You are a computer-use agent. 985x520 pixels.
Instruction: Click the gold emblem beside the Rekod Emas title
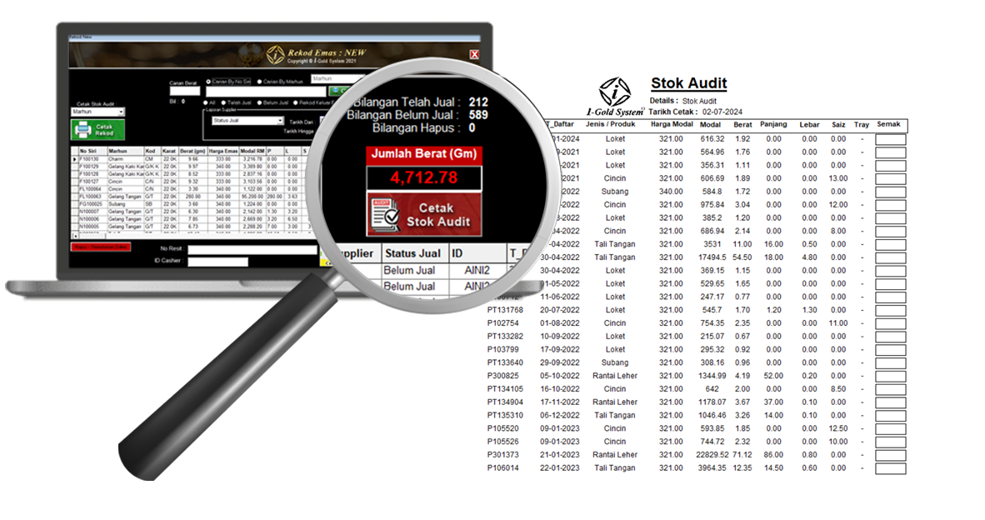[x=275, y=55]
